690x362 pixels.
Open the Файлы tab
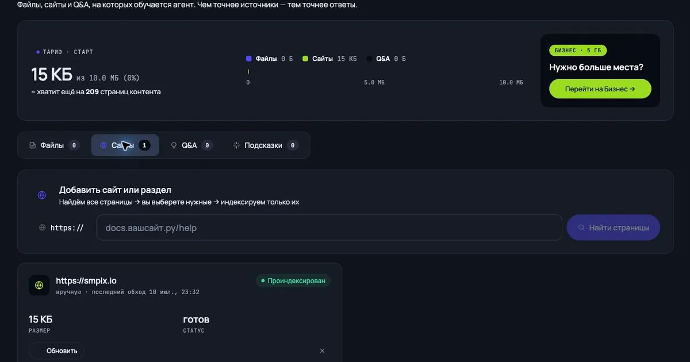54,145
